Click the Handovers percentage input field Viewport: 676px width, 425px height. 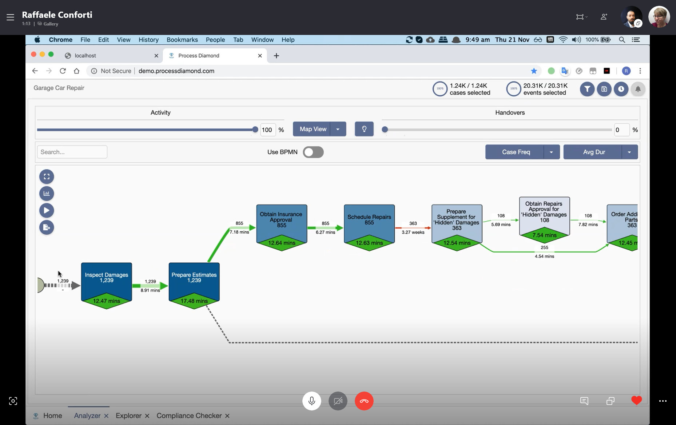[x=622, y=130]
